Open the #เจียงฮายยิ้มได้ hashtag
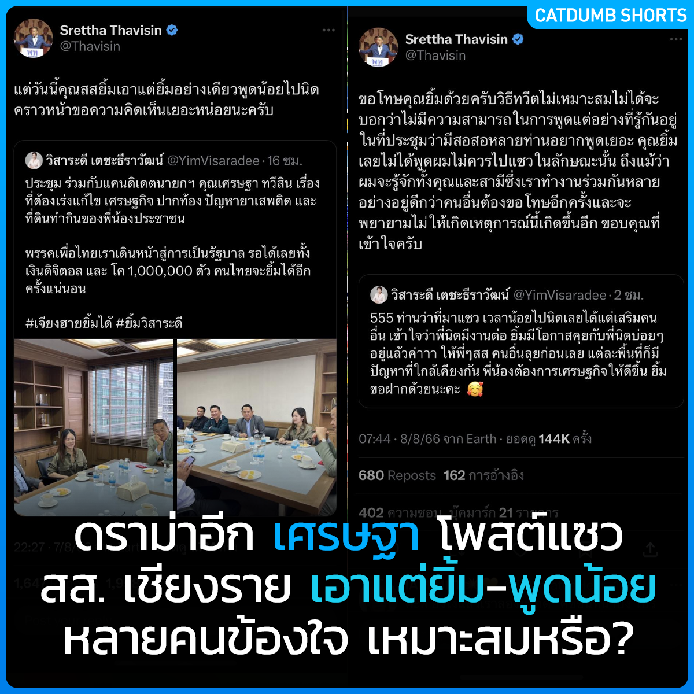 tap(68, 323)
